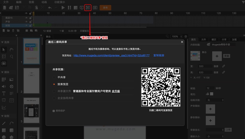Image resolution: width=245 pixels, height=139 pixels.
Task: Open the 动画 menu
Action: click(44, 2)
